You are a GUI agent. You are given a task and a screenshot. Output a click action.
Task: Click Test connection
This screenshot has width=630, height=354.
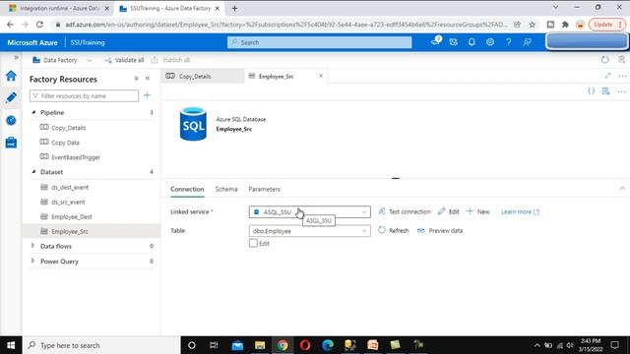405,211
